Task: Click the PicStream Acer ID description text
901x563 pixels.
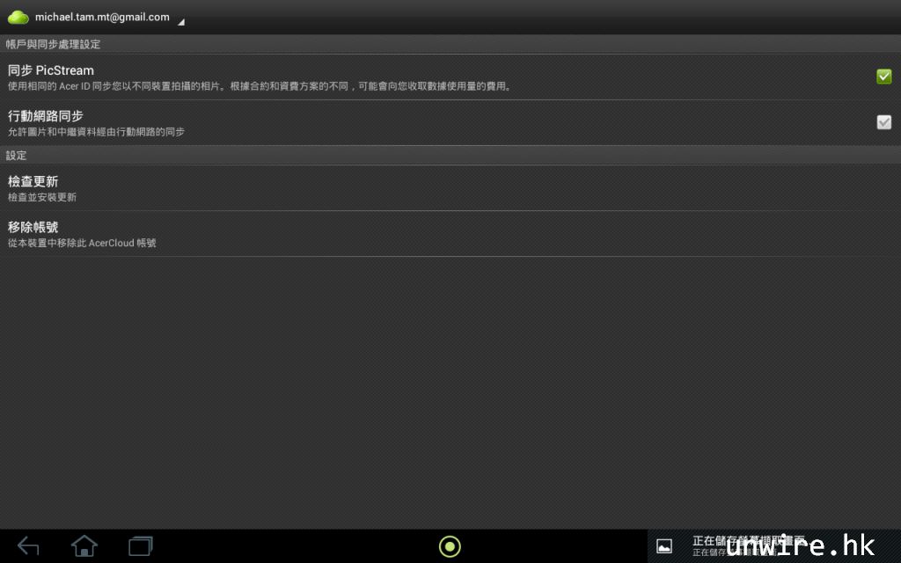Action: [260, 86]
